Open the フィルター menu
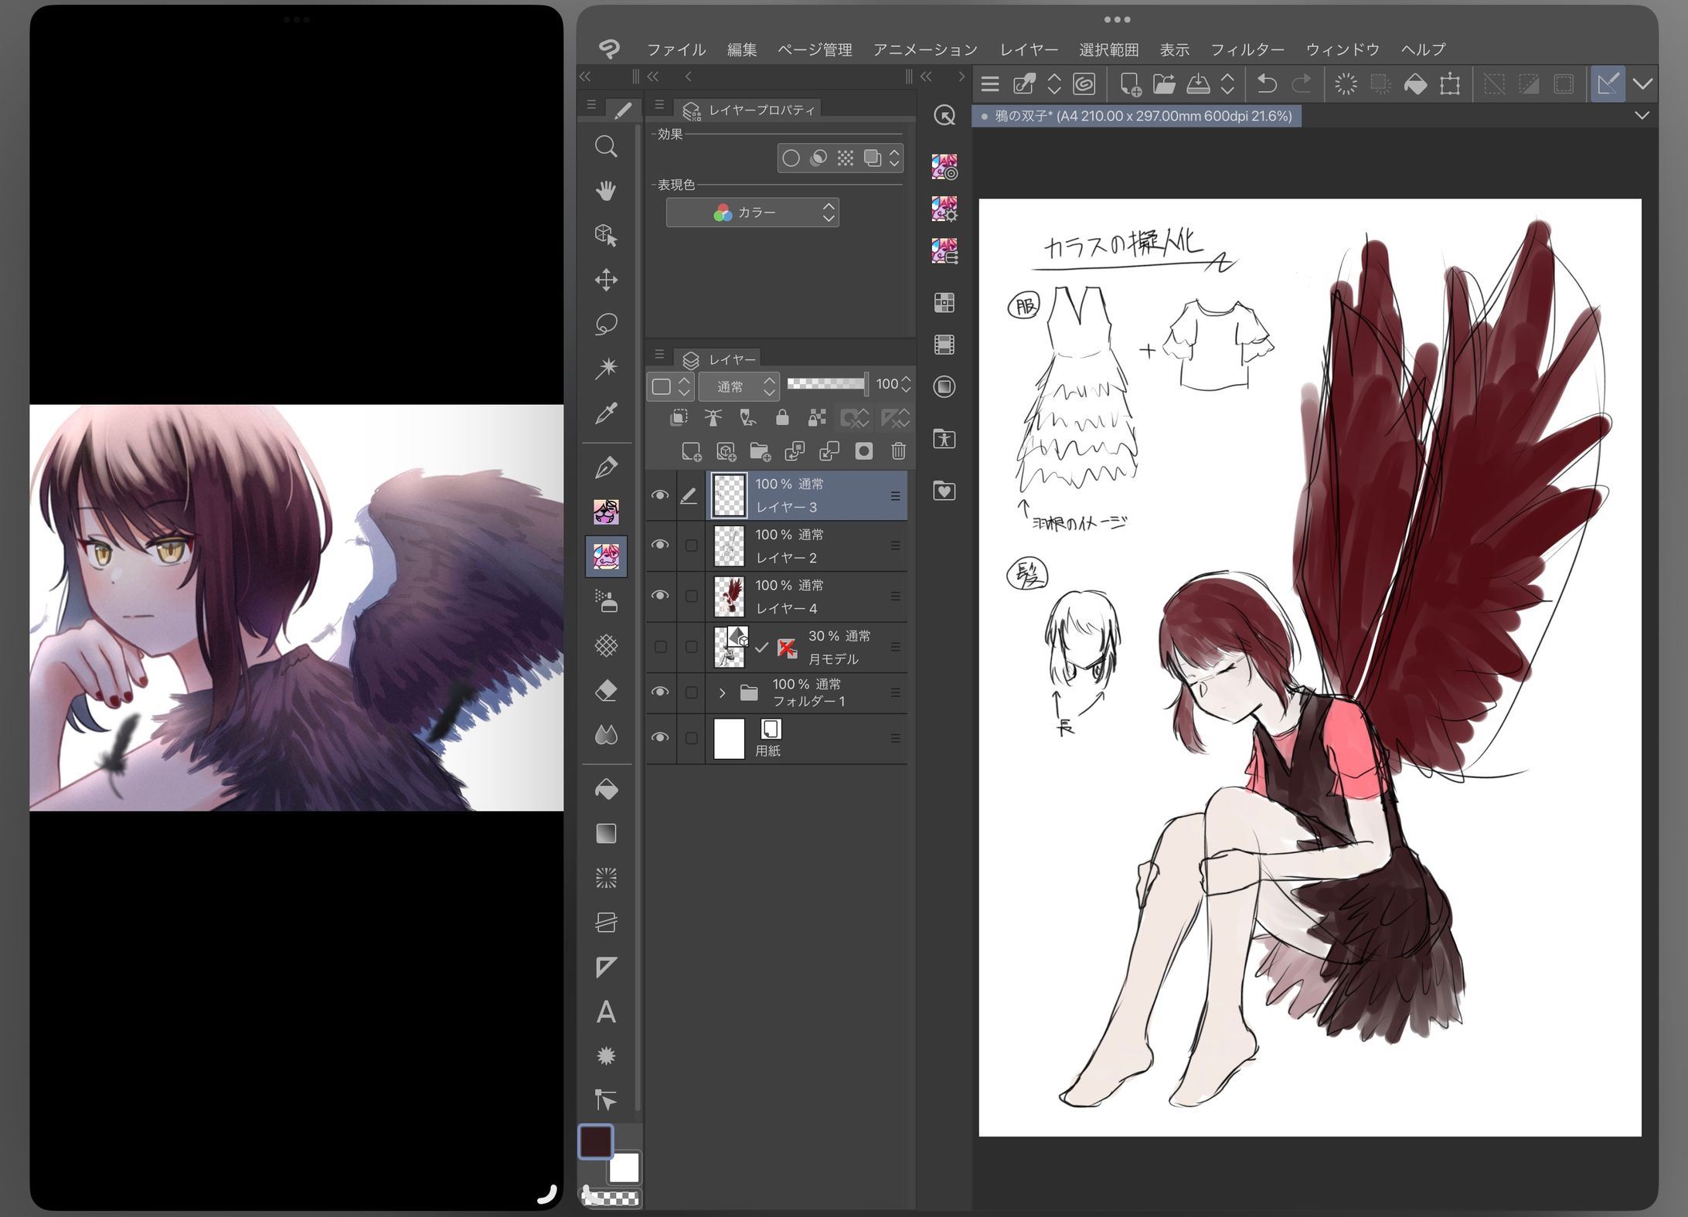This screenshot has width=1688, height=1217. (x=1247, y=49)
